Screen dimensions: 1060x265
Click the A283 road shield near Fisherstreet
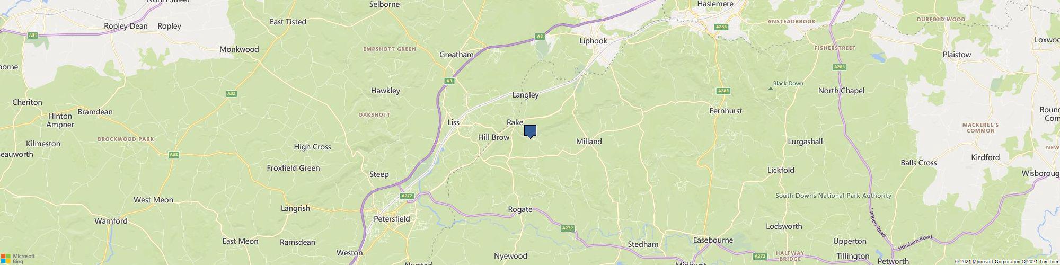click(x=839, y=67)
